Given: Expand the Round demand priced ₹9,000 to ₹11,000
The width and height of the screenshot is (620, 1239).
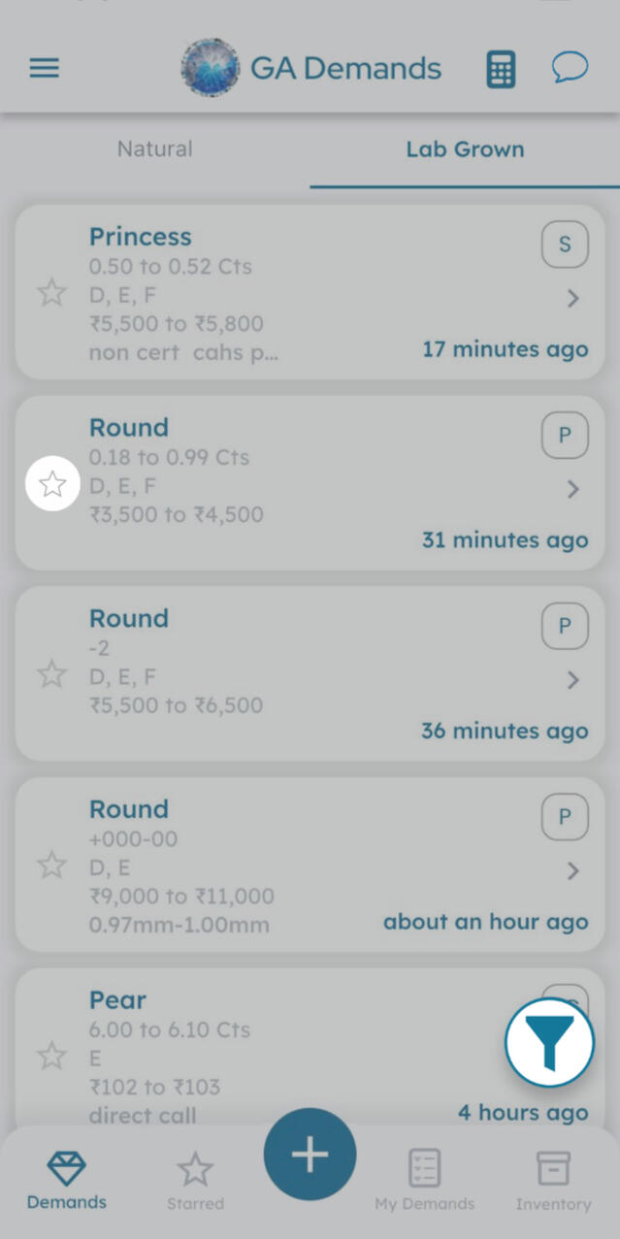Looking at the screenshot, I should coord(571,870).
